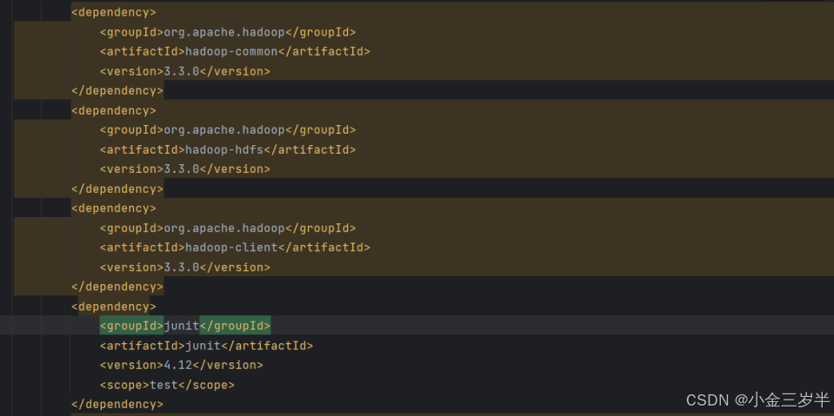This screenshot has height=416, width=834.
Task: Click the opening dependency tag above junit
Action: point(114,307)
